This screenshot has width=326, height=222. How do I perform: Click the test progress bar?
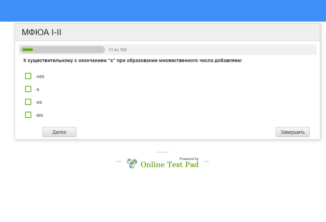coord(62,50)
